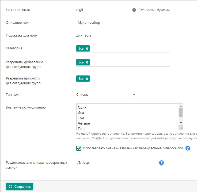
Task: Click the Название поля input containing digit
Action: point(103,10)
